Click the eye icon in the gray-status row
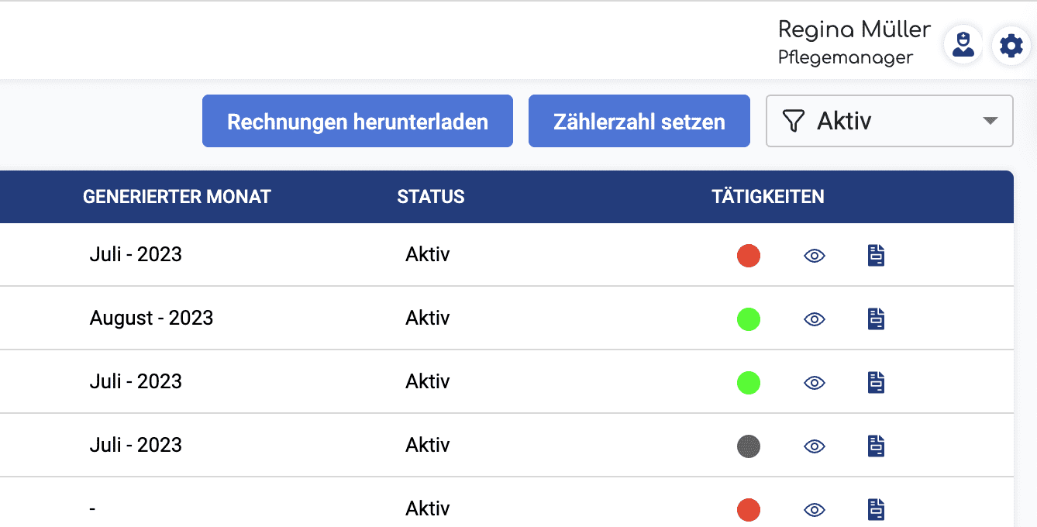 coord(815,446)
